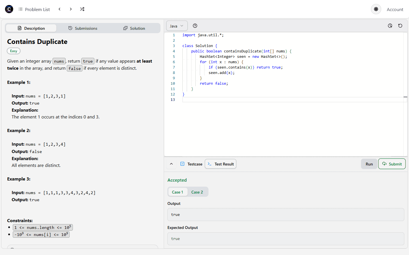409x255 pixels.
Task: Switch to the Submissions tab
Action: 83,28
